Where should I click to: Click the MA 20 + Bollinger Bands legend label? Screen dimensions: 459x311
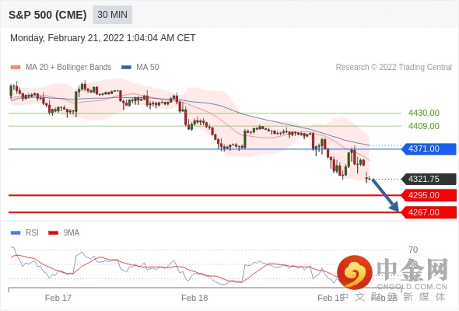coord(68,68)
